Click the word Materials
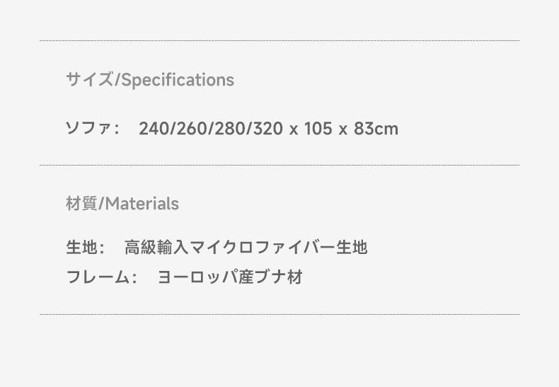 (142, 204)
